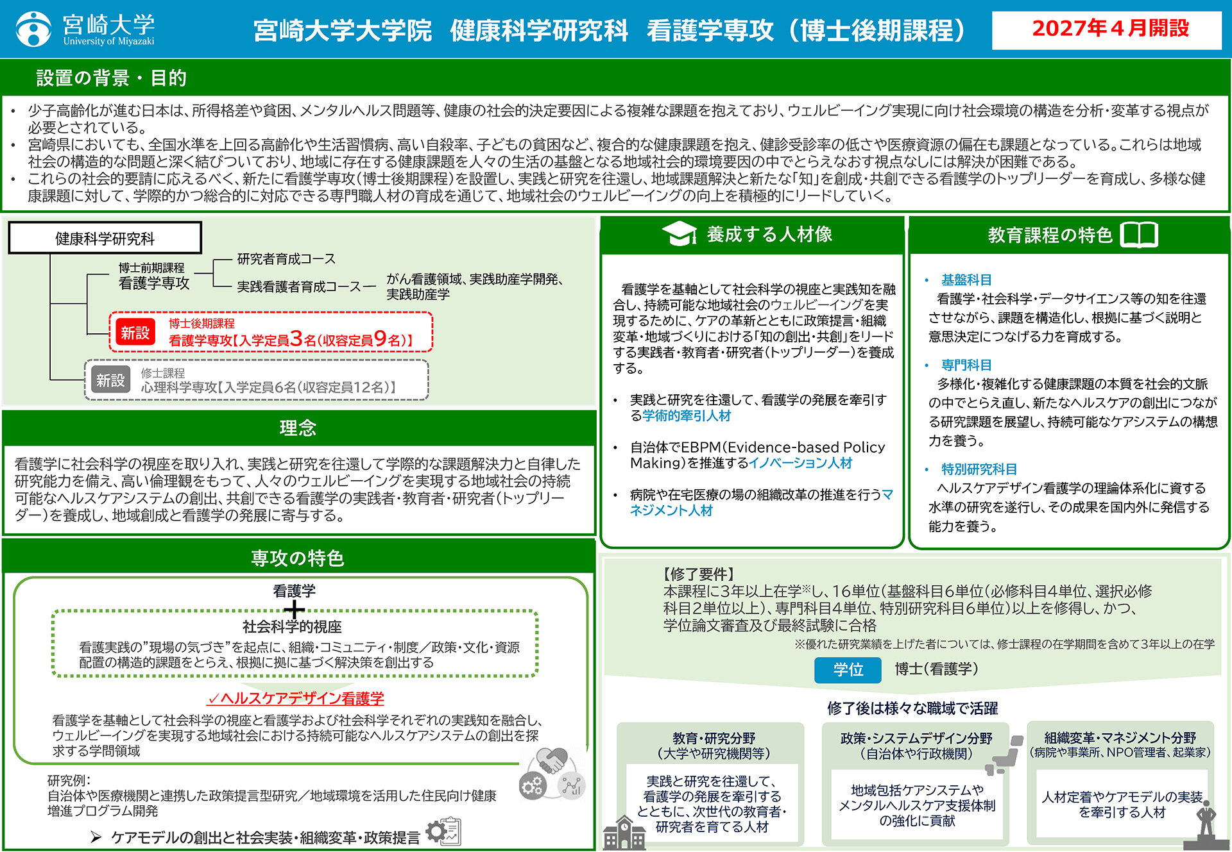
Task: Click the text 自治体でEBPM(Evidence-based Policy
Action: (757, 447)
